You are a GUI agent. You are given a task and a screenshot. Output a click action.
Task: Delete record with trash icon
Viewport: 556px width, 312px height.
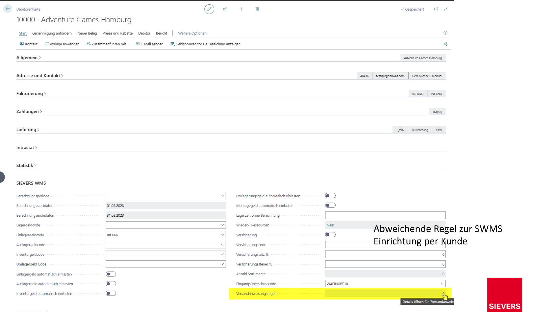[257, 9]
